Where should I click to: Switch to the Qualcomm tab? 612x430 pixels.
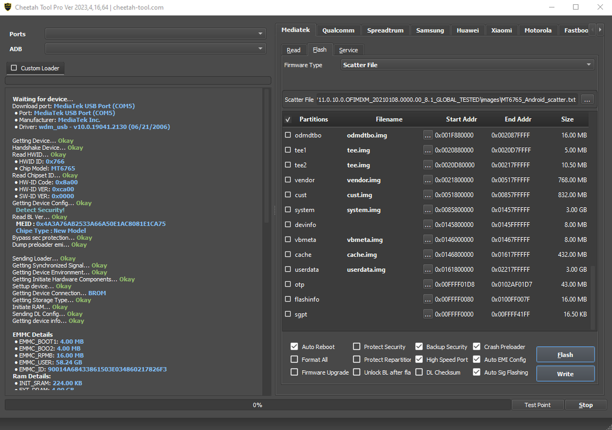pos(338,31)
